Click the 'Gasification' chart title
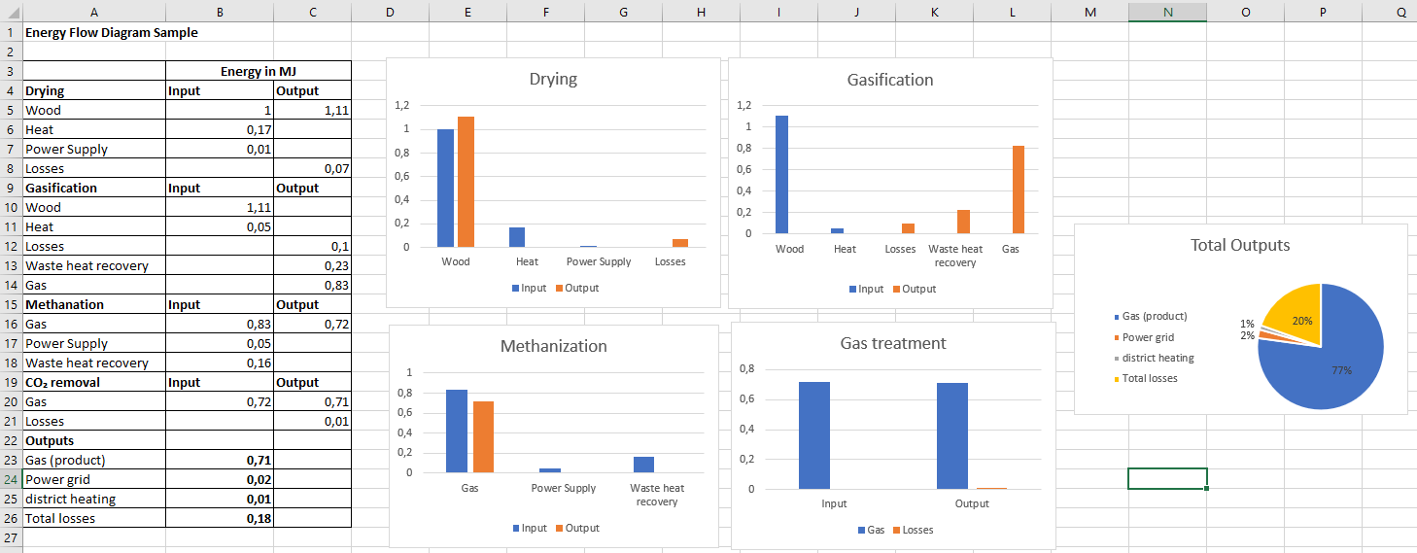Viewport: 1417px width, 553px height. pyautogui.click(x=890, y=80)
